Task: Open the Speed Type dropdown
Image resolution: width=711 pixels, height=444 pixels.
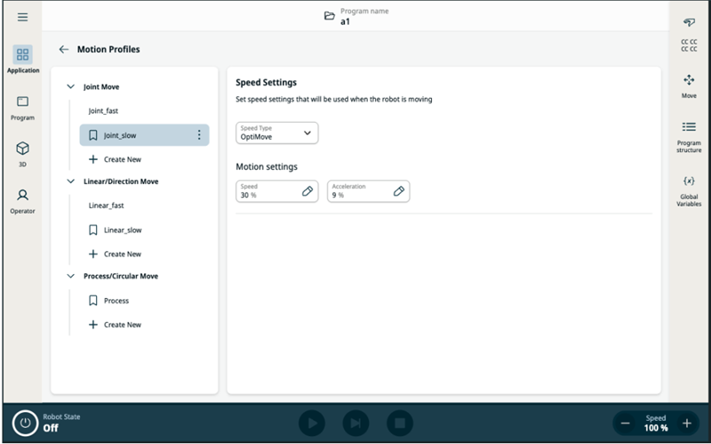Action: point(276,133)
